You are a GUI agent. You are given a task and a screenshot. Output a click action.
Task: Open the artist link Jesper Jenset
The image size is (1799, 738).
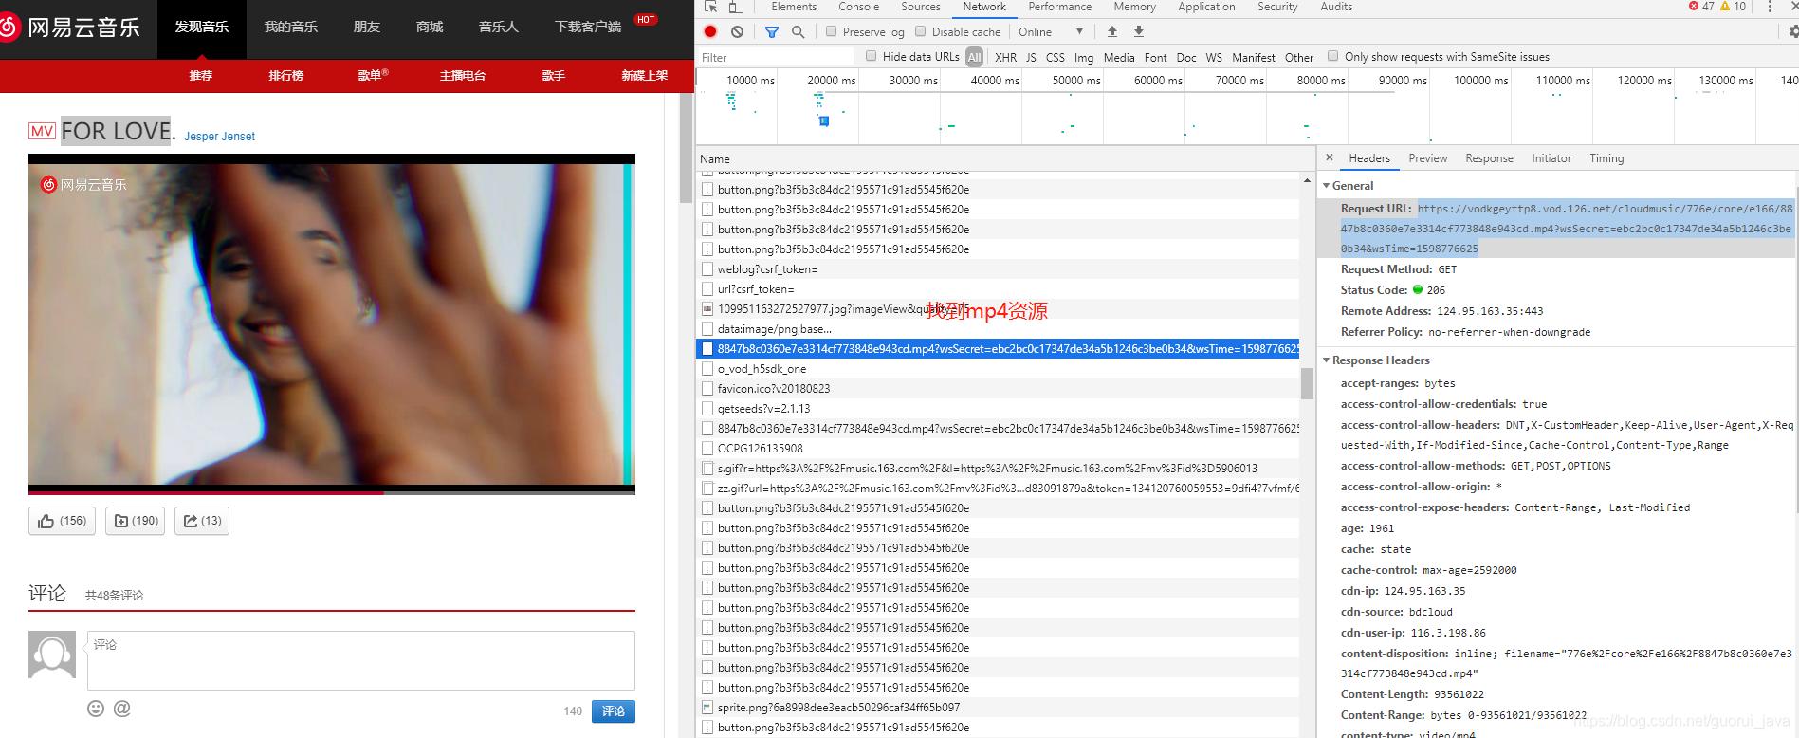click(x=219, y=137)
